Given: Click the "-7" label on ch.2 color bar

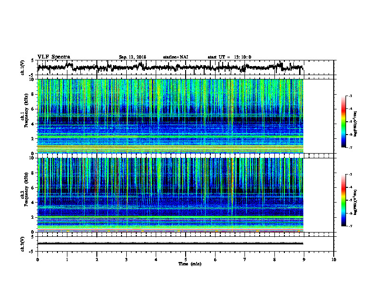Looking at the screenshot, I should click(x=350, y=226).
